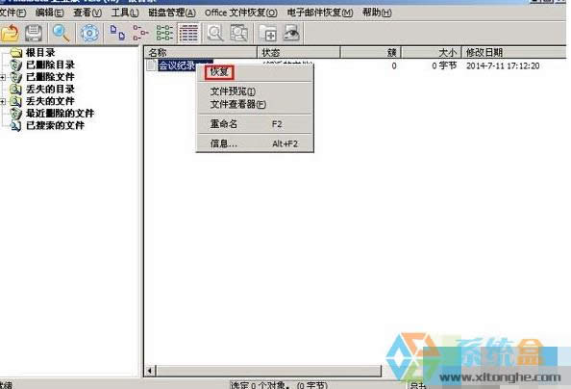Image resolution: width=571 pixels, height=389 pixels.
Task: Switch to details list view icon
Action: [x=188, y=33]
